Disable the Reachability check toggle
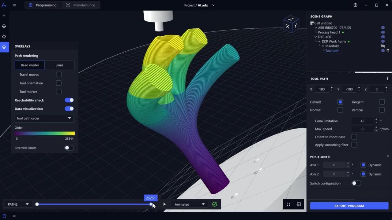 coord(69,100)
